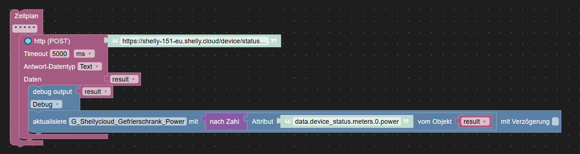
Task: Select the 'nach Zahl' conversion block
Action: (x=224, y=122)
